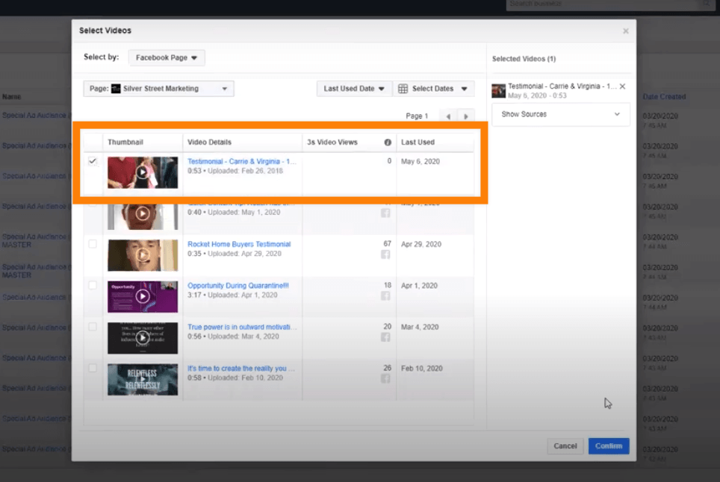Click Facebook icon in Rocket Home Buyers row
The height and width of the screenshot is (482, 720).
(x=385, y=254)
